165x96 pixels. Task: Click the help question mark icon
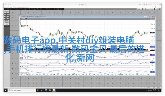coord(160,9)
